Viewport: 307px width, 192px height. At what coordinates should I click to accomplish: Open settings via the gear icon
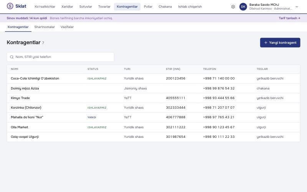(233, 7)
